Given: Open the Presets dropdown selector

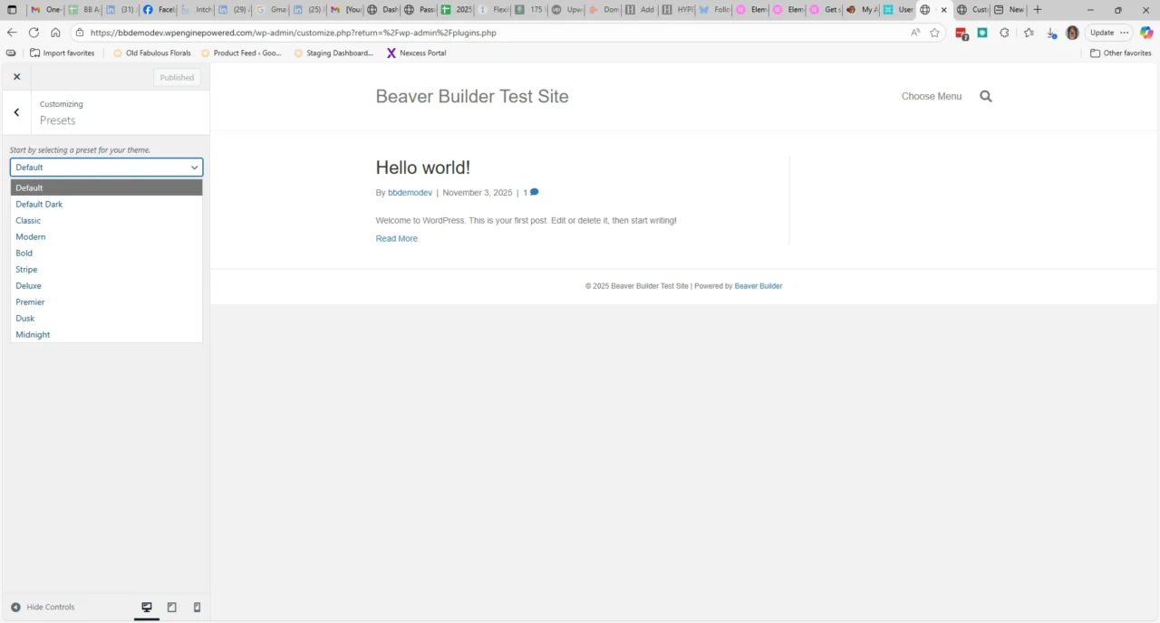Looking at the screenshot, I should coord(106,167).
